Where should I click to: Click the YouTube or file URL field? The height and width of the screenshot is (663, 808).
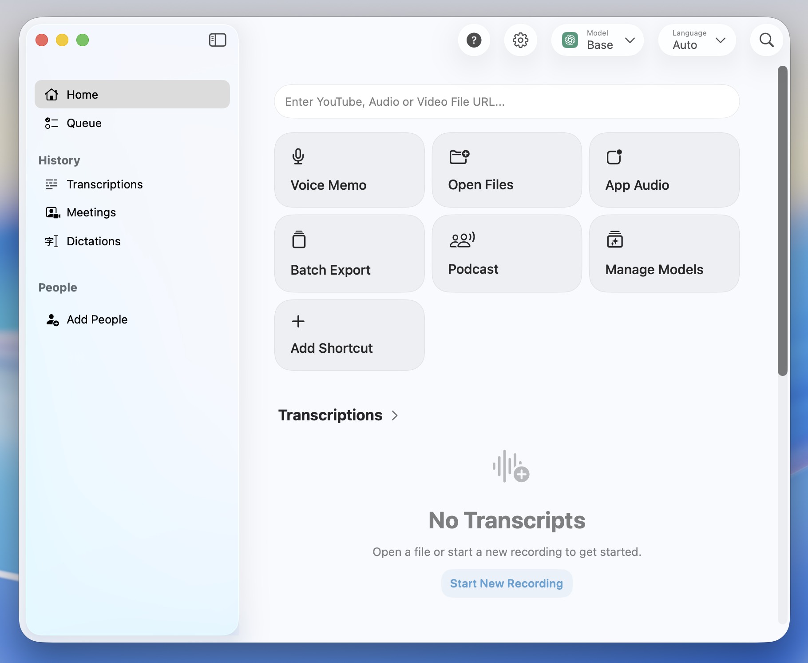click(506, 102)
